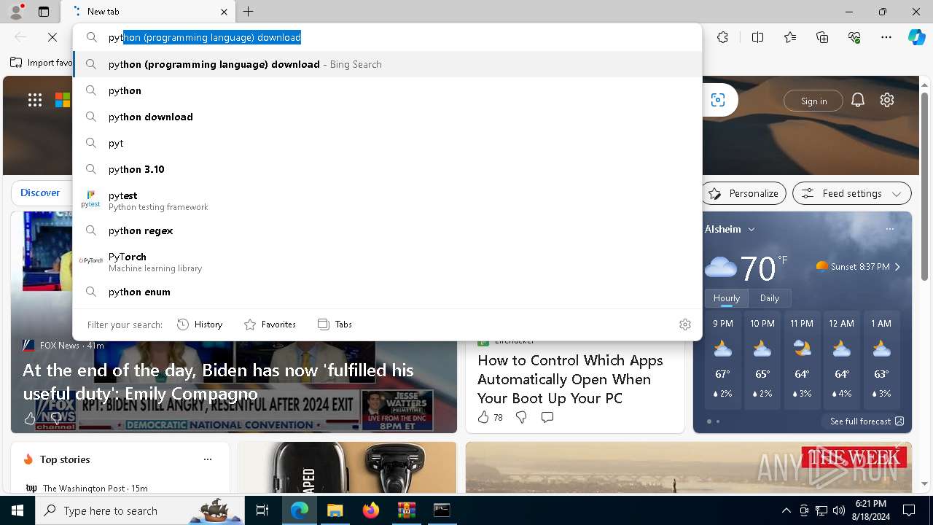The height and width of the screenshot is (525, 933).
Task: Open How to Control Which Apps article
Action: (x=570, y=379)
